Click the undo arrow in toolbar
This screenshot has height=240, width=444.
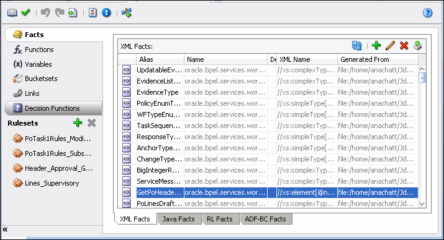45,12
